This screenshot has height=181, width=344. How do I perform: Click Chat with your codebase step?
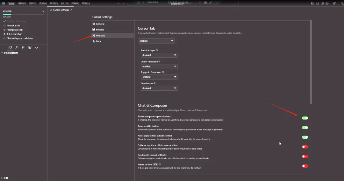tap(19, 38)
